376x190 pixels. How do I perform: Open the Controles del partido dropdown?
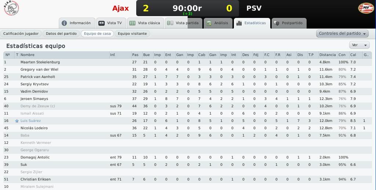coord(342,33)
